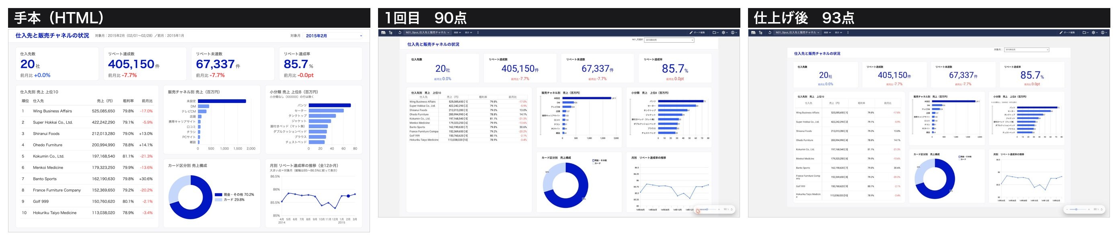This screenshot has width=1118, height=242.
Task: Select Ohedo Furniture row in 手本 table
Action: coord(87,145)
